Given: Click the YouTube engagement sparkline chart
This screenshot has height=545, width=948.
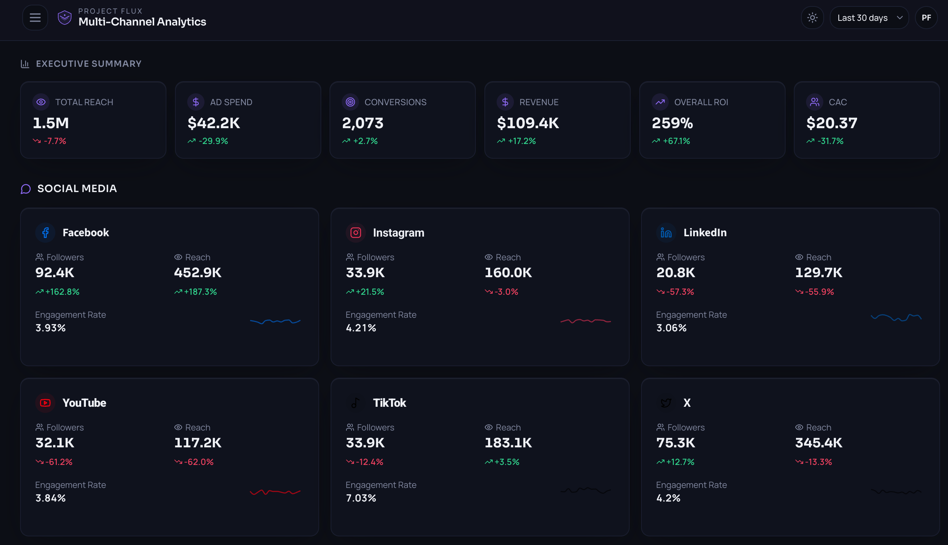Looking at the screenshot, I should tap(275, 492).
